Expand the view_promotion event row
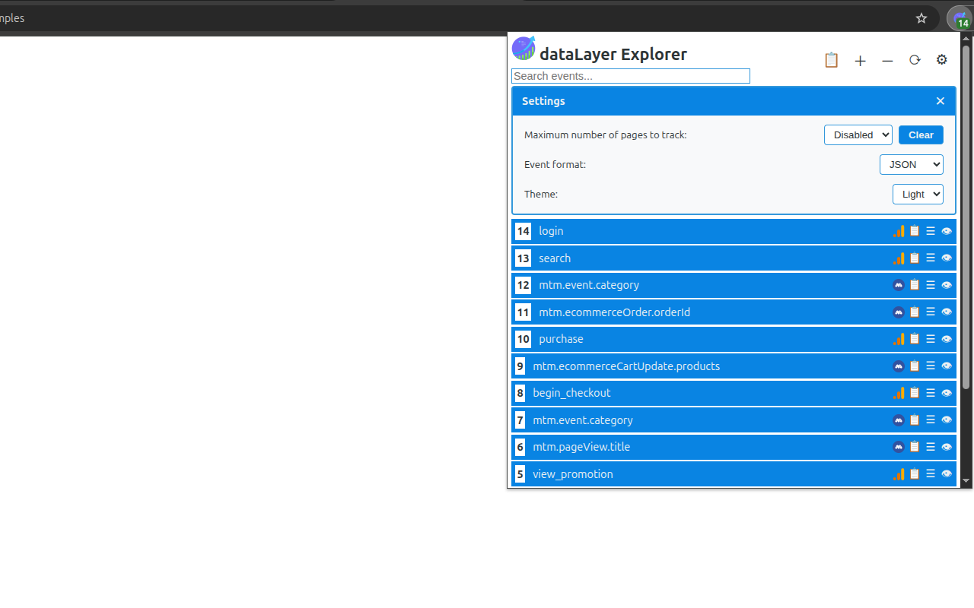Image resolution: width=974 pixels, height=608 pixels. pyautogui.click(x=734, y=474)
